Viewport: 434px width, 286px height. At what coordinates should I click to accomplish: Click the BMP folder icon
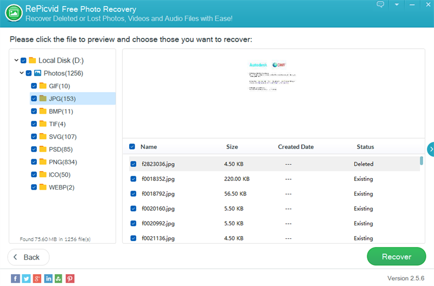(x=43, y=111)
